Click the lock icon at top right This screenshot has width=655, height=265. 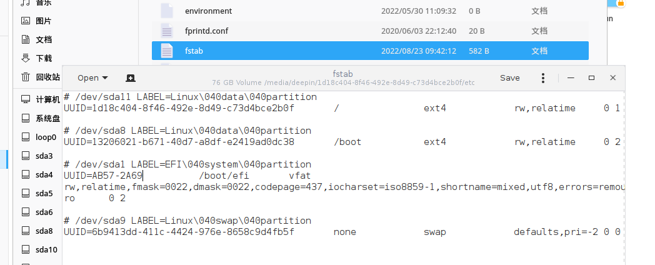(622, 3)
